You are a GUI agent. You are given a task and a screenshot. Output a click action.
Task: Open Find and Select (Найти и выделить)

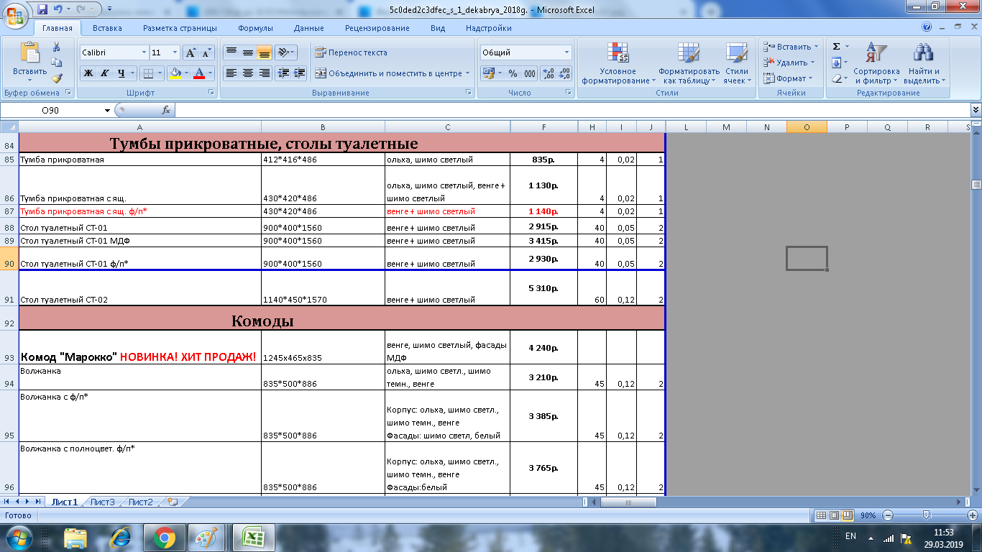click(923, 63)
